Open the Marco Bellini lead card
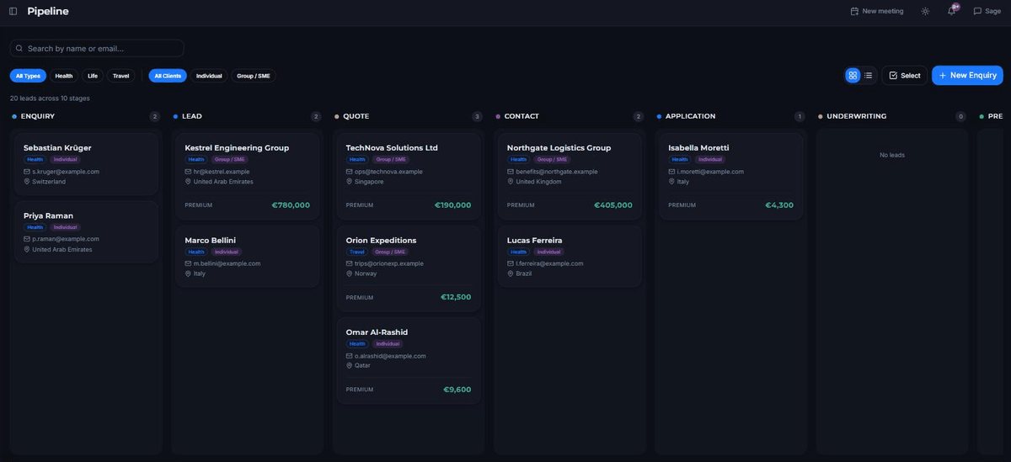This screenshot has width=1011, height=462. tap(248, 256)
